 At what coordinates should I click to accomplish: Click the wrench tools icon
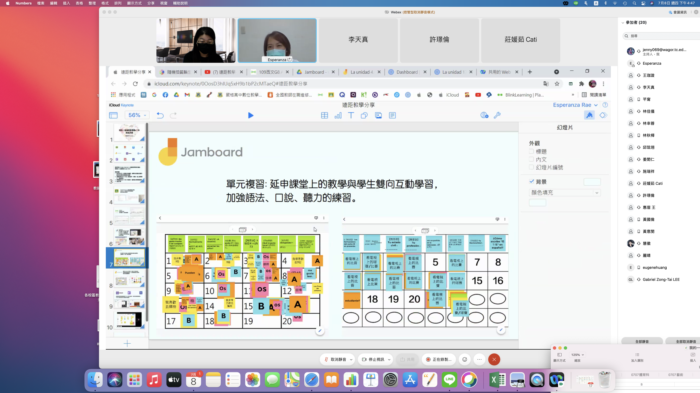(497, 115)
